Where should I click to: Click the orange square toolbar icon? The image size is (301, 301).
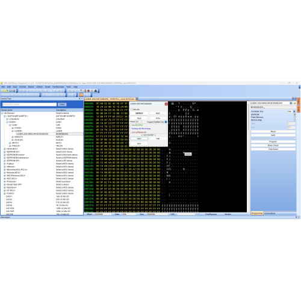[81, 95]
